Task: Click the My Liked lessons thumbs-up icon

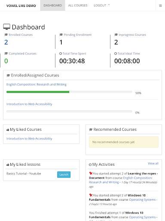Action: tap(8, 165)
